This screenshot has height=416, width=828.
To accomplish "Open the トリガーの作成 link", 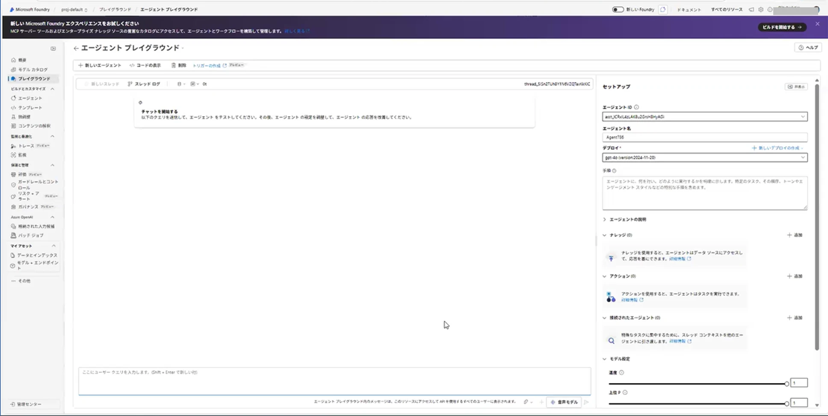I will tap(210, 65).
